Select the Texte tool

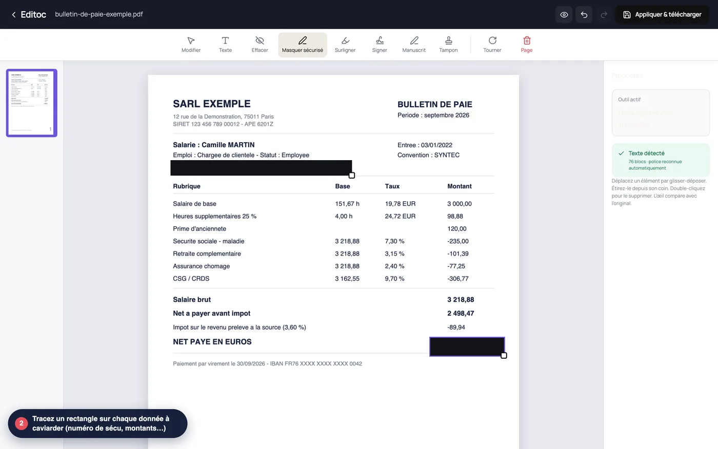[x=225, y=45]
